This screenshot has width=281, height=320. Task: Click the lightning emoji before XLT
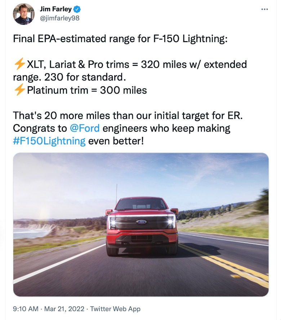point(19,65)
